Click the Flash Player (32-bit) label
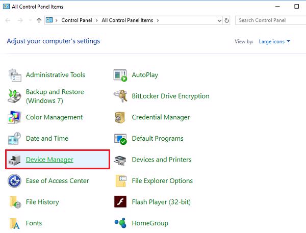 (161, 202)
